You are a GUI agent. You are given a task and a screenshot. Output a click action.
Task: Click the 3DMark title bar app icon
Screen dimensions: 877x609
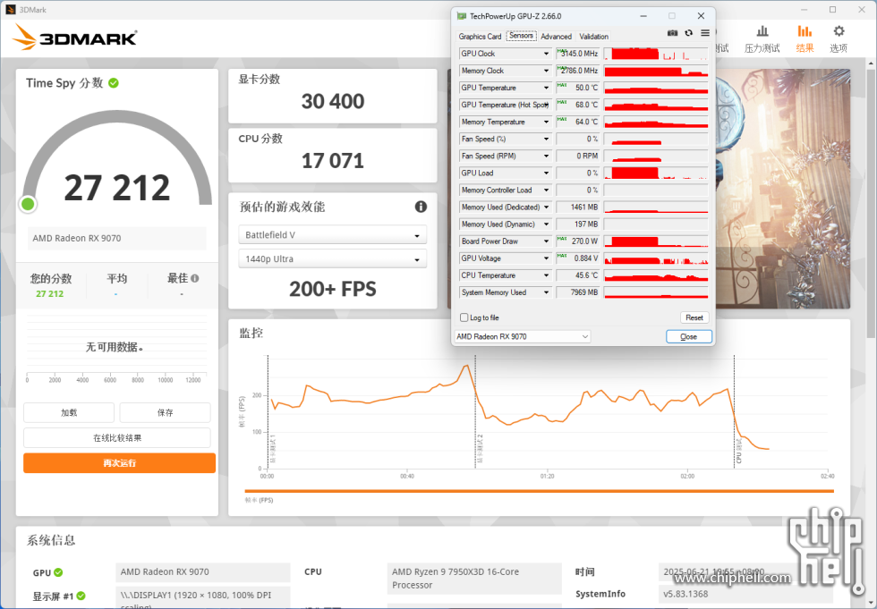coord(10,10)
